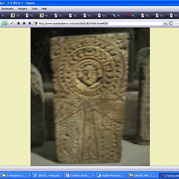
Task: Open the Adobe Photoshop taskbar button
Action: click(x=110, y=176)
